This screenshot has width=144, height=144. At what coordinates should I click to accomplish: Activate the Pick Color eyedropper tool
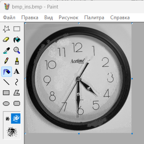6,50
